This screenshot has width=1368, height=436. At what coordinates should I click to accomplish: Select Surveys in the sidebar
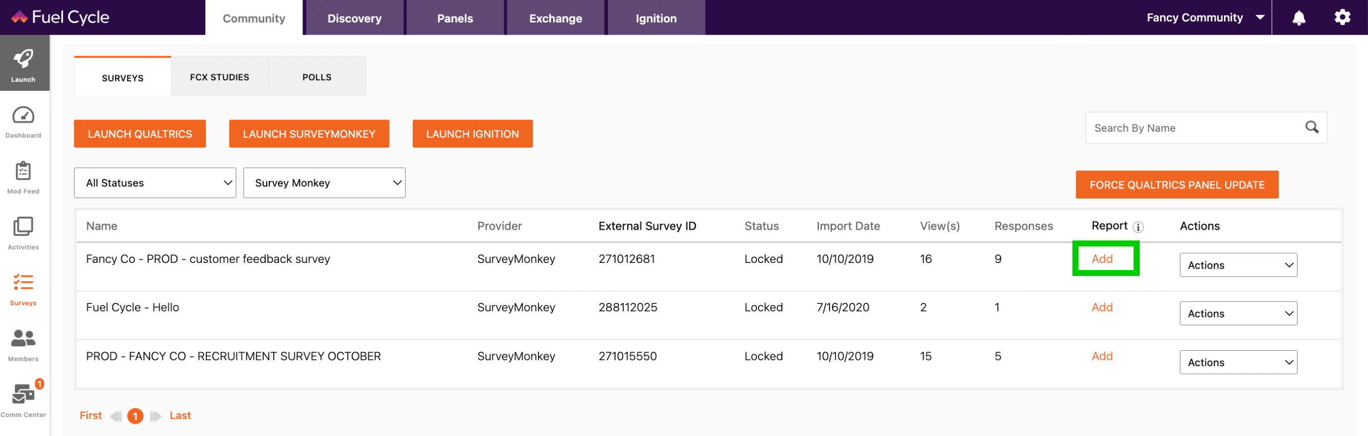coord(23,289)
